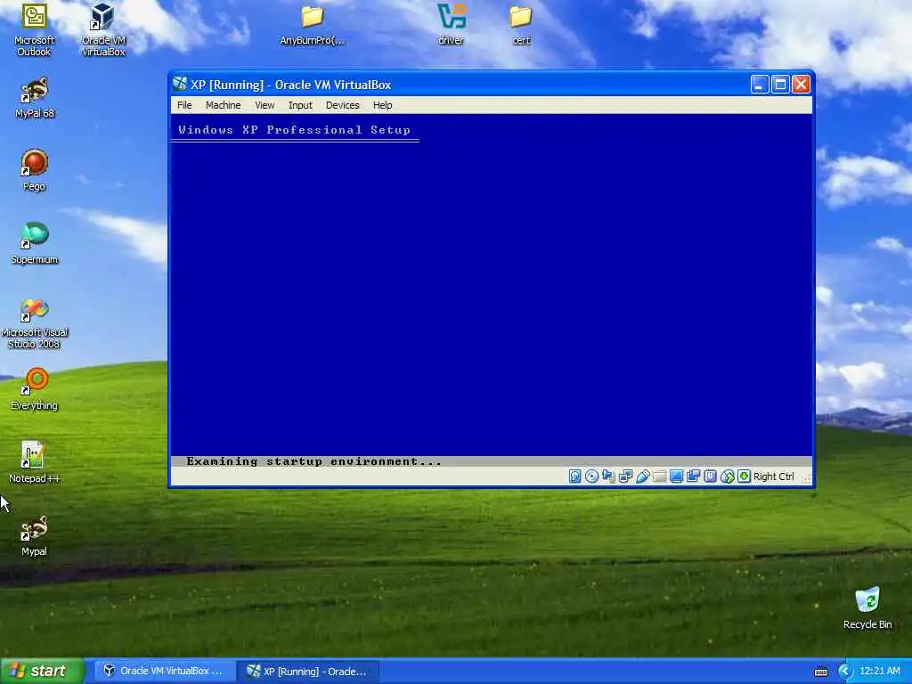Switch to Oracle VM VirtualBox taskbar button
This screenshot has width=912, height=684.
click(x=164, y=671)
